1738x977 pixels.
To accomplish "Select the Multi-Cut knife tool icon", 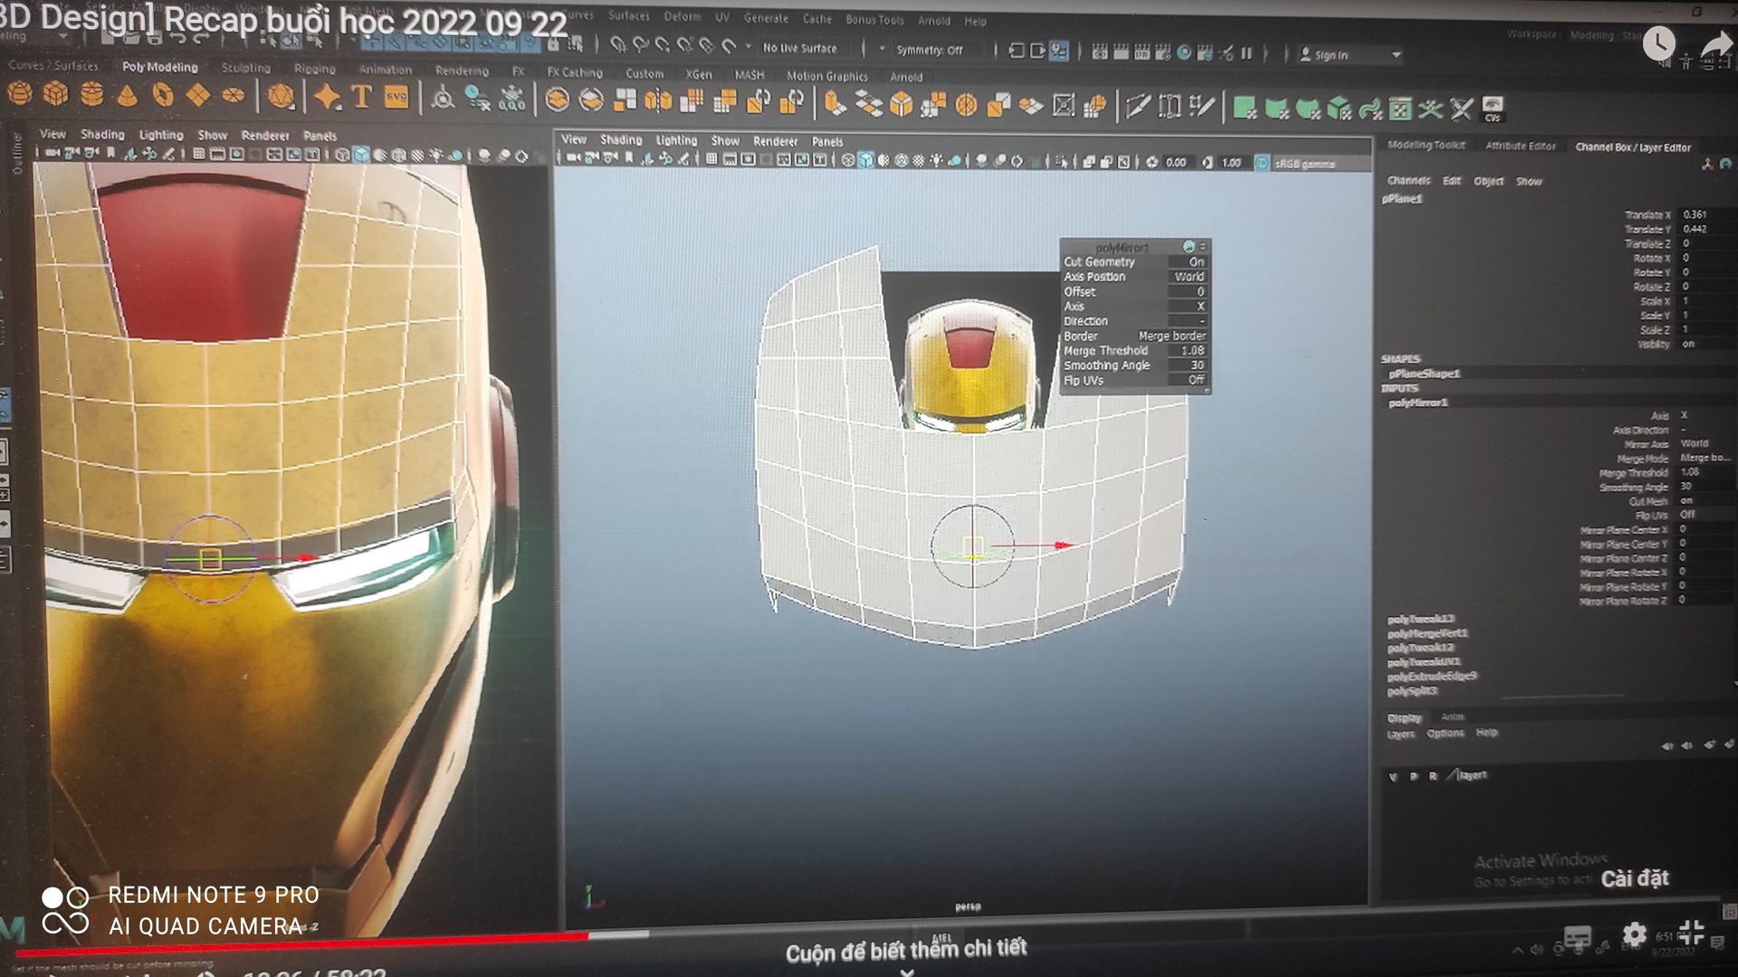I will tap(1138, 107).
